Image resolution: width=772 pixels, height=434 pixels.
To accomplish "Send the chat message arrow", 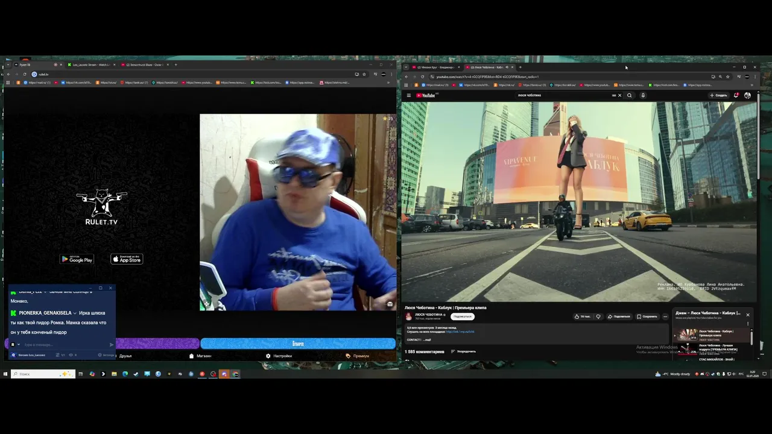I will tap(111, 345).
